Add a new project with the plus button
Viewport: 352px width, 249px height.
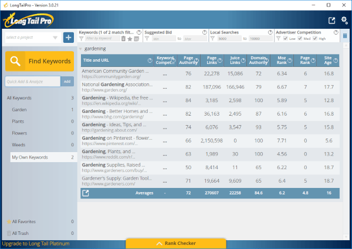point(69,38)
